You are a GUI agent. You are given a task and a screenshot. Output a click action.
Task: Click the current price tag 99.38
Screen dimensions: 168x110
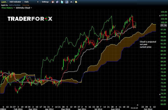click(x=164, y=25)
